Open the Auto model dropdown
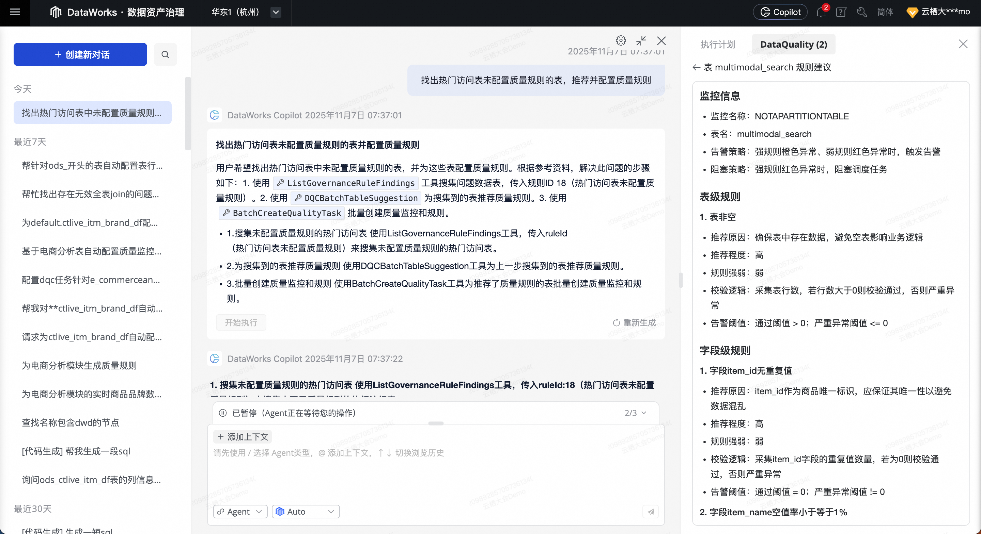This screenshot has height=534, width=981. [306, 512]
